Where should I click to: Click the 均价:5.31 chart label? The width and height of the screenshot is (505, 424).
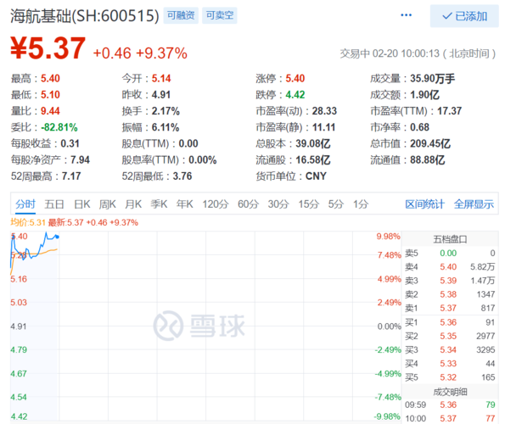pos(28,222)
